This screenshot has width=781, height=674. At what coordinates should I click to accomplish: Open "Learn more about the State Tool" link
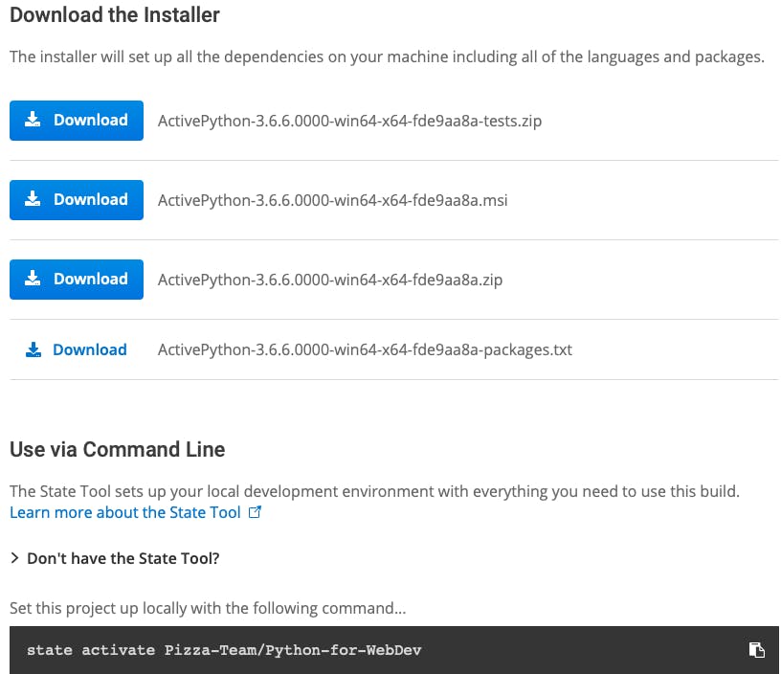[x=124, y=512]
